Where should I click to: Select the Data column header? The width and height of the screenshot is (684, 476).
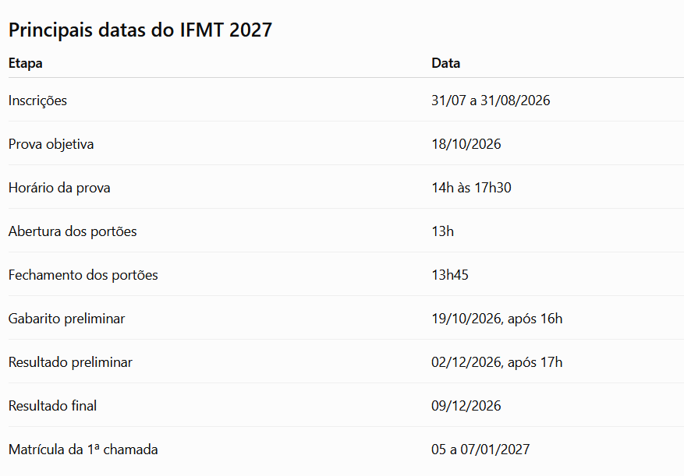tap(445, 63)
